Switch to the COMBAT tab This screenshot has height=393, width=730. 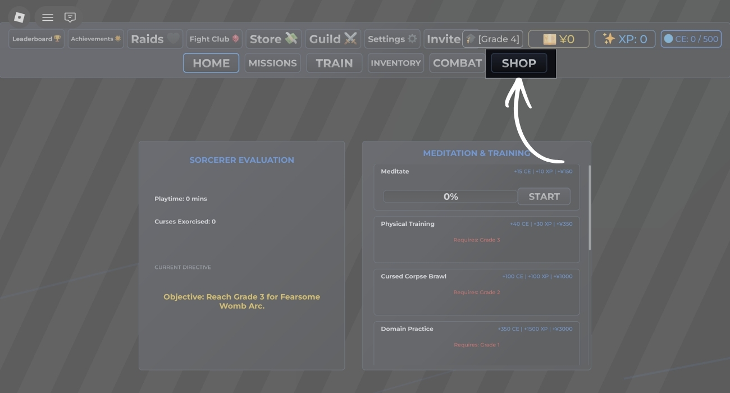point(457,63)
